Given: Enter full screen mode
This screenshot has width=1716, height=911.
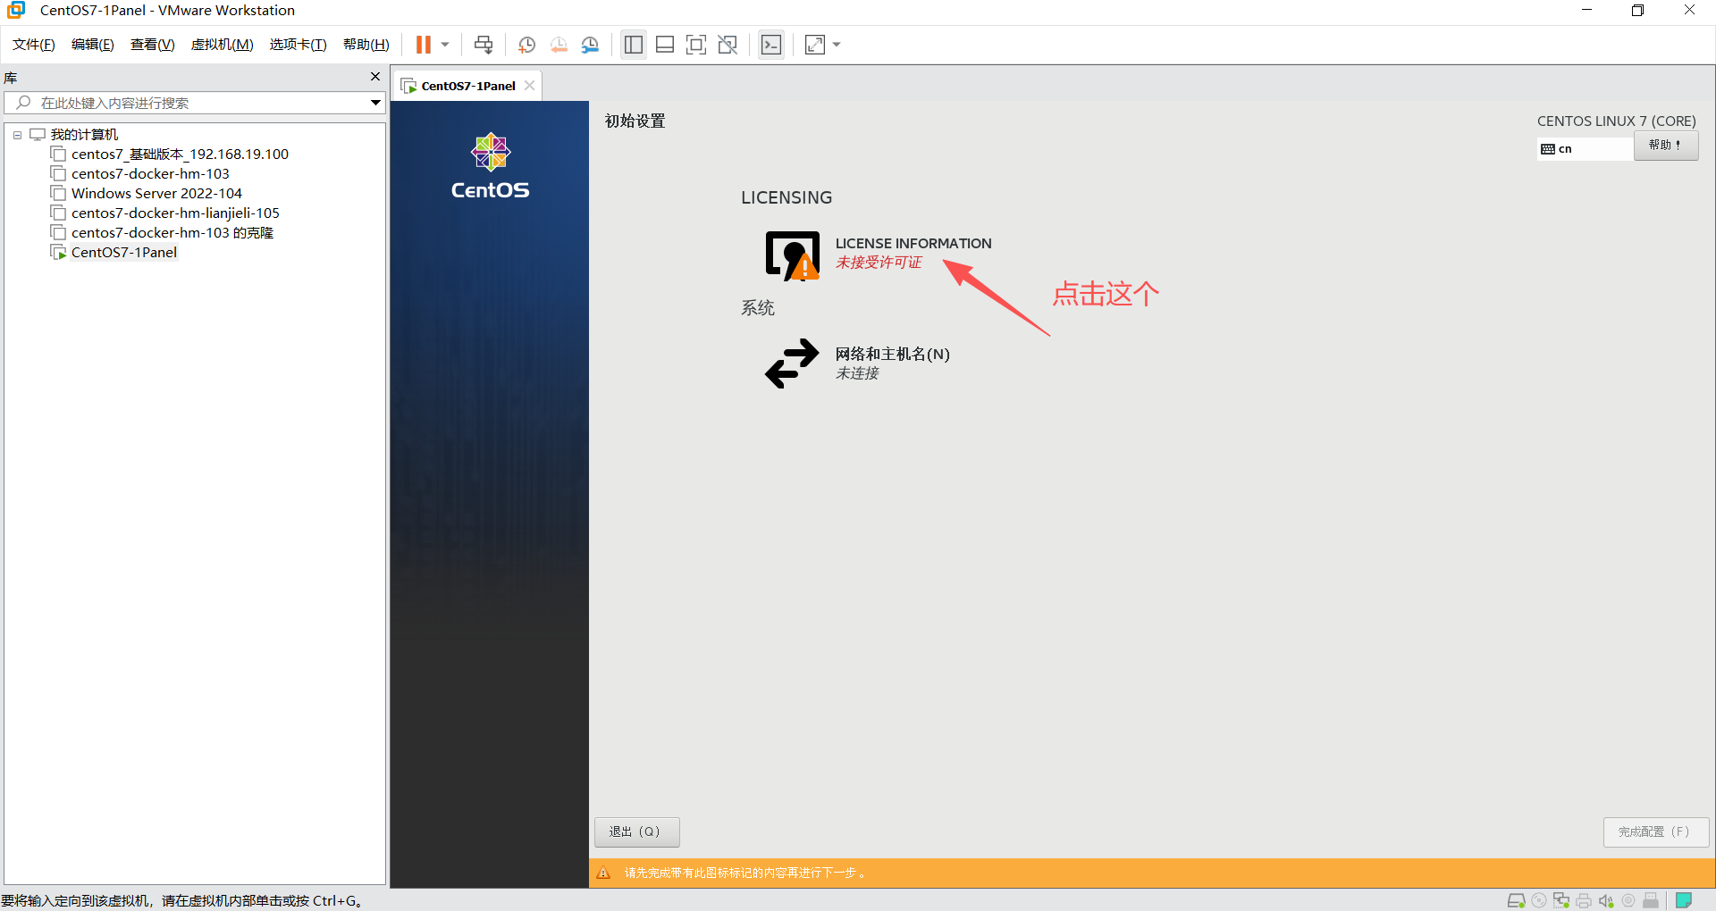Looking at the screenshot, I should click(696, 45).
